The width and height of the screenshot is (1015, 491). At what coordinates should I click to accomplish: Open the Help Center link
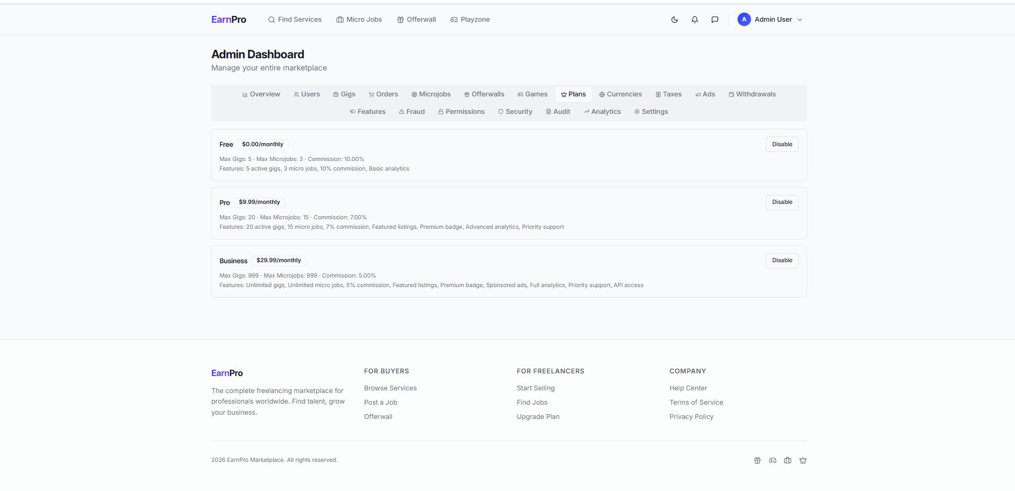pos(688,388)
